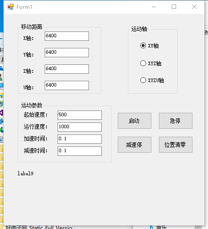Viewport: 208px width, 229px height.
Task: Click the 启动 start button
Action: (x=135, y=121)
